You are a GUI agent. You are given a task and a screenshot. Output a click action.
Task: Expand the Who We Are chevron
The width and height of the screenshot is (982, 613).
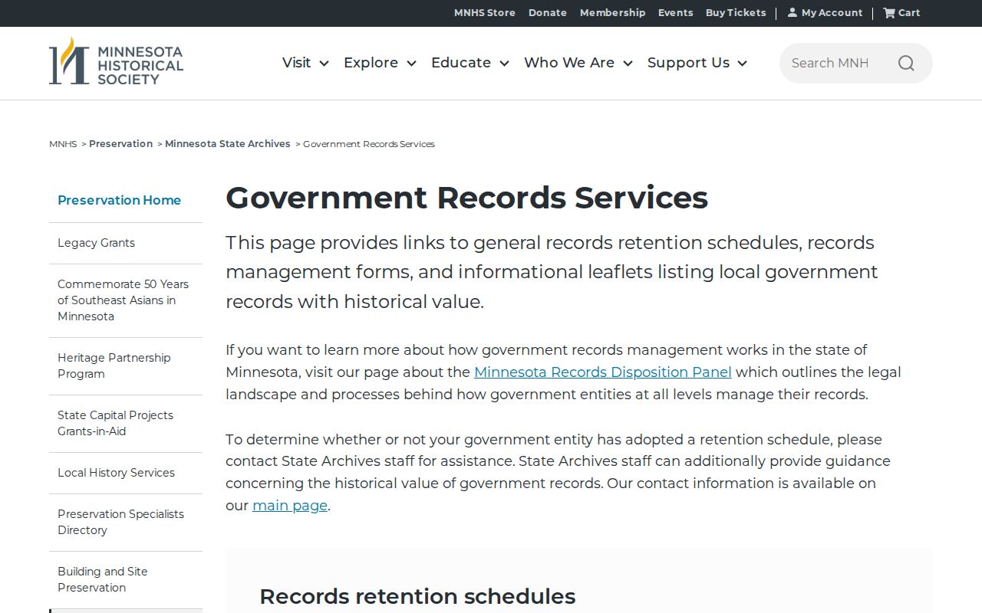(628, 64)
